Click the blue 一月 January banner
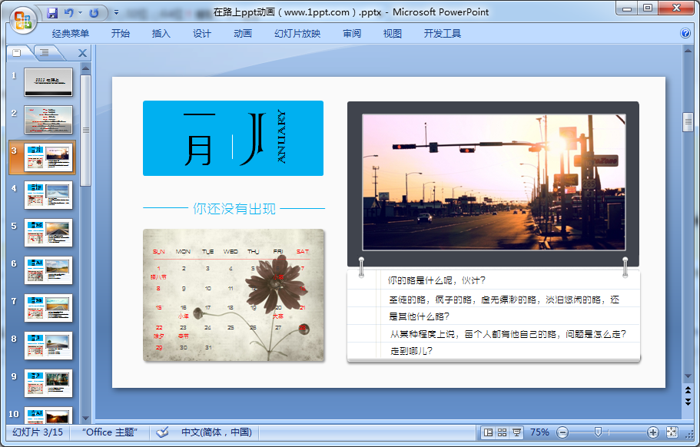Viewport: 700px width, 447px height. (x=233, y=138)
